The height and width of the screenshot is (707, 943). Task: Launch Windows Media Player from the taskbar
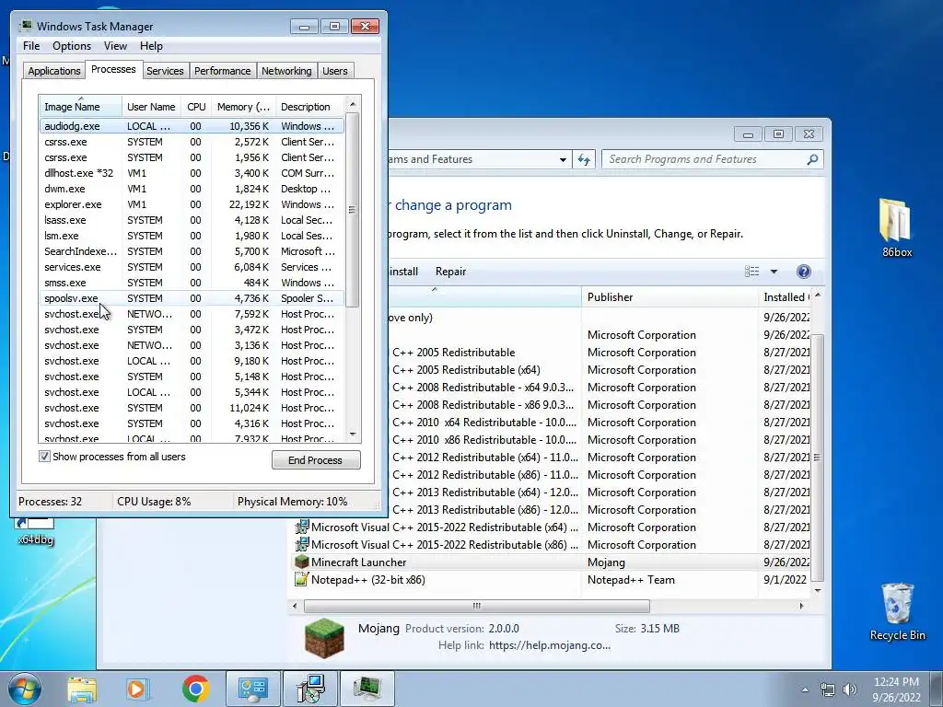[x=137, y=689]
